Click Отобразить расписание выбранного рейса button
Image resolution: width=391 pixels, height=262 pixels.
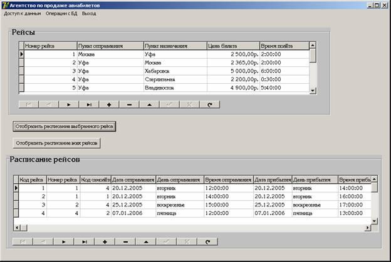point(65,126)
